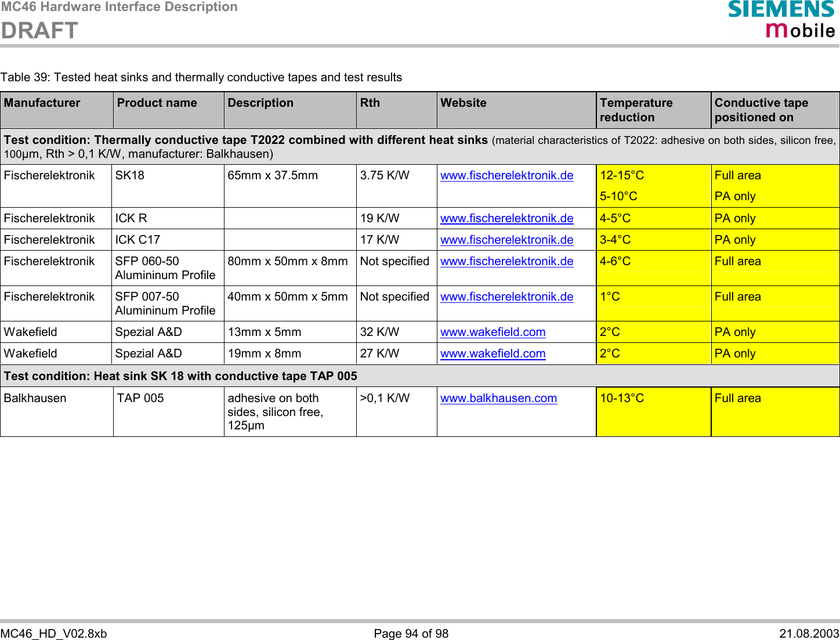Screen dimensions: 840x640
Task: Click the SK 18 with TAP 005 test condition row
Action: coord(420,376)
